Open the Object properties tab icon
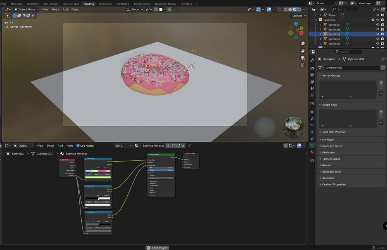Screen dimensions: 387x250 tap(312, 112)
